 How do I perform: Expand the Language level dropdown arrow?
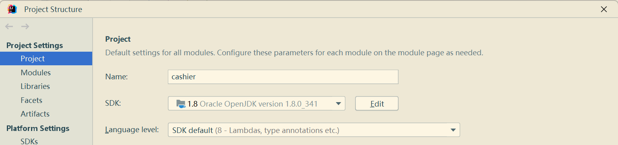[x=453, y=130]
